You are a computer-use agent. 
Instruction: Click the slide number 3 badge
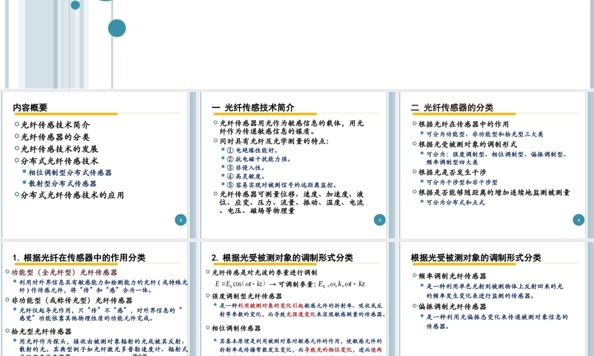click(x=380, y=220)
